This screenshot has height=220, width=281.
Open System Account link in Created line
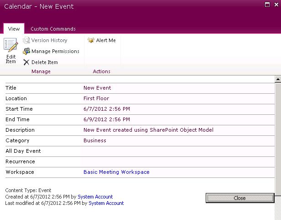click(95, 197)
